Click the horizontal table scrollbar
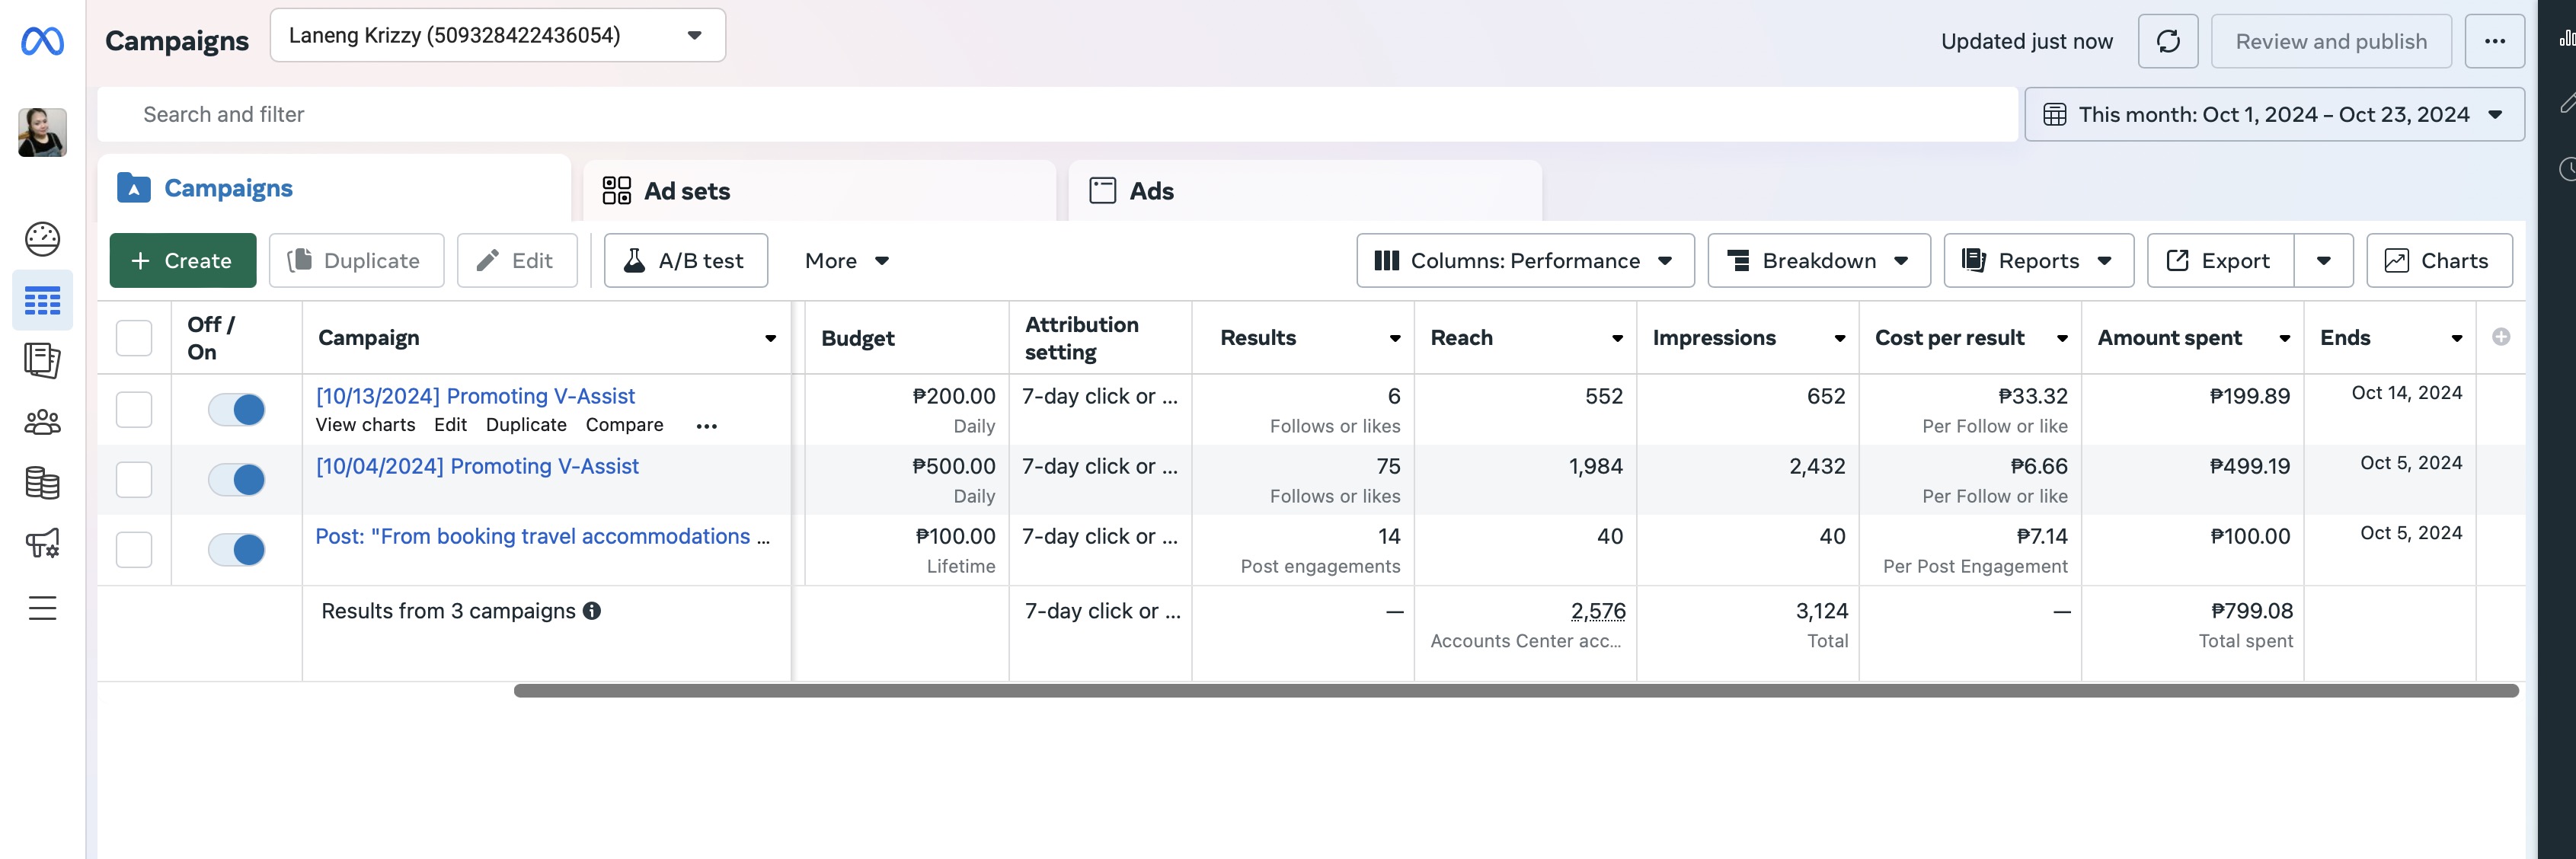The height and width of the screenshot is (859, 2576). 1515,691
